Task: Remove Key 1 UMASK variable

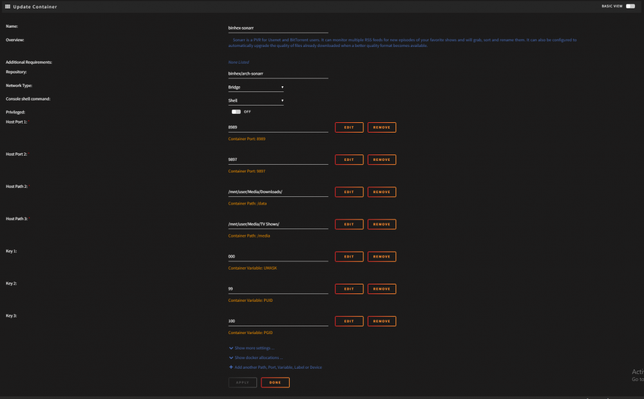Action: pos(382,257)
